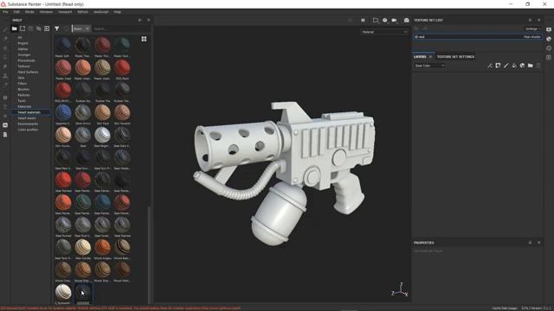Open the Mode menu

click(x=29, y=11)
